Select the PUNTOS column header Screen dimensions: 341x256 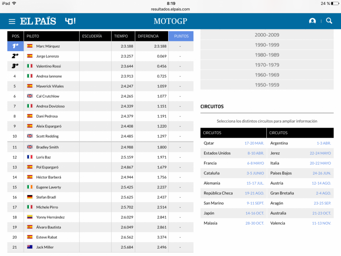[181, 36]
